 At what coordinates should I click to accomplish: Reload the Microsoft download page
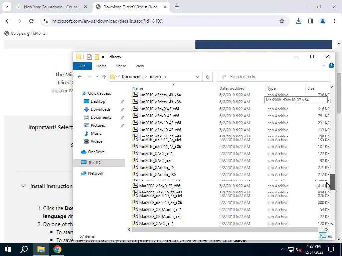tap(31, 21)
